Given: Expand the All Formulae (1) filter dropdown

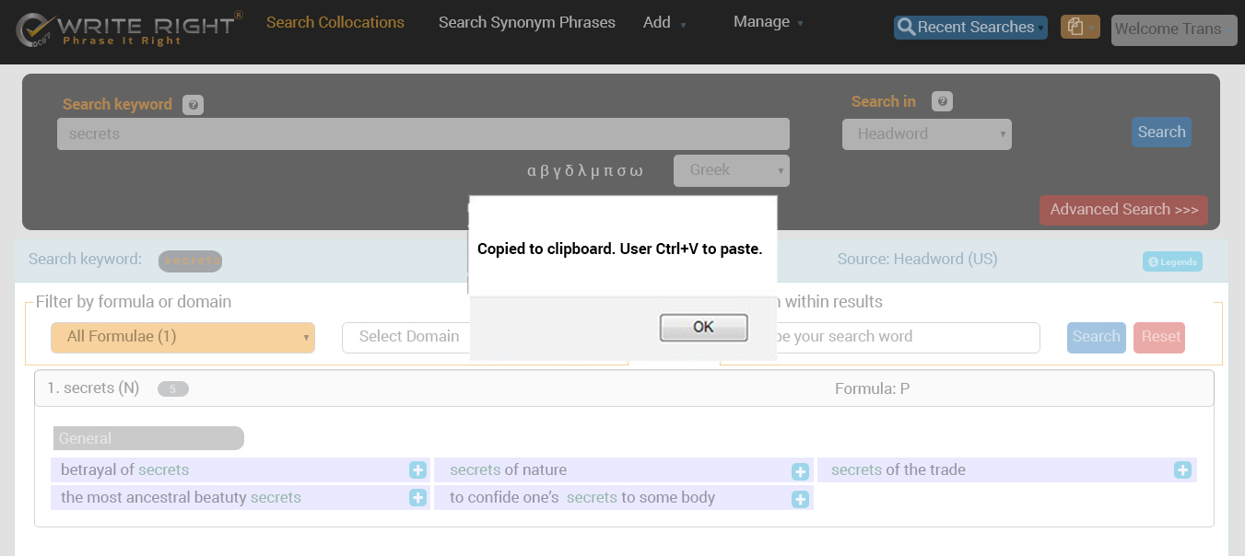Looking at the screenshot, I should (182, 337).
